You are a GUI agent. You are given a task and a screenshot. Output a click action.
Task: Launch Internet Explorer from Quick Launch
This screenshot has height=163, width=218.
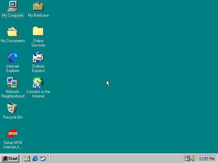pyautogui.click(x=35, y=159)
